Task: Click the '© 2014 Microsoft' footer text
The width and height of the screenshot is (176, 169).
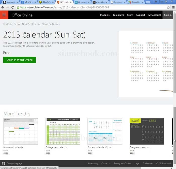Action: click(x=164, y=163)
